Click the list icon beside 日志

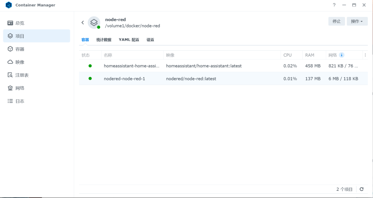(10, 101)
